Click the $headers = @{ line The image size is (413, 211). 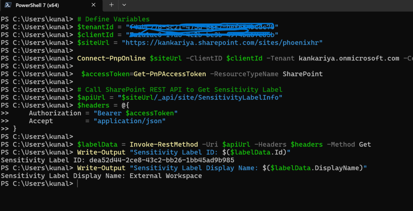[103, 105]
